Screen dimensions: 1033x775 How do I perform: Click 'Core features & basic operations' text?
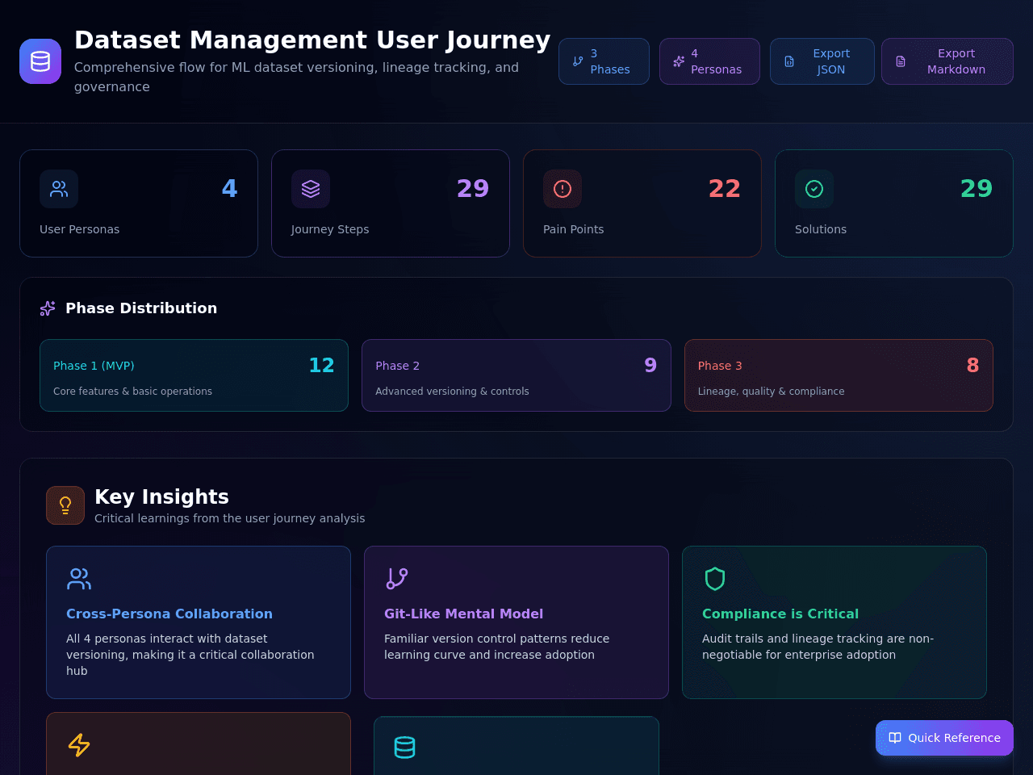(x=132, y=392)
